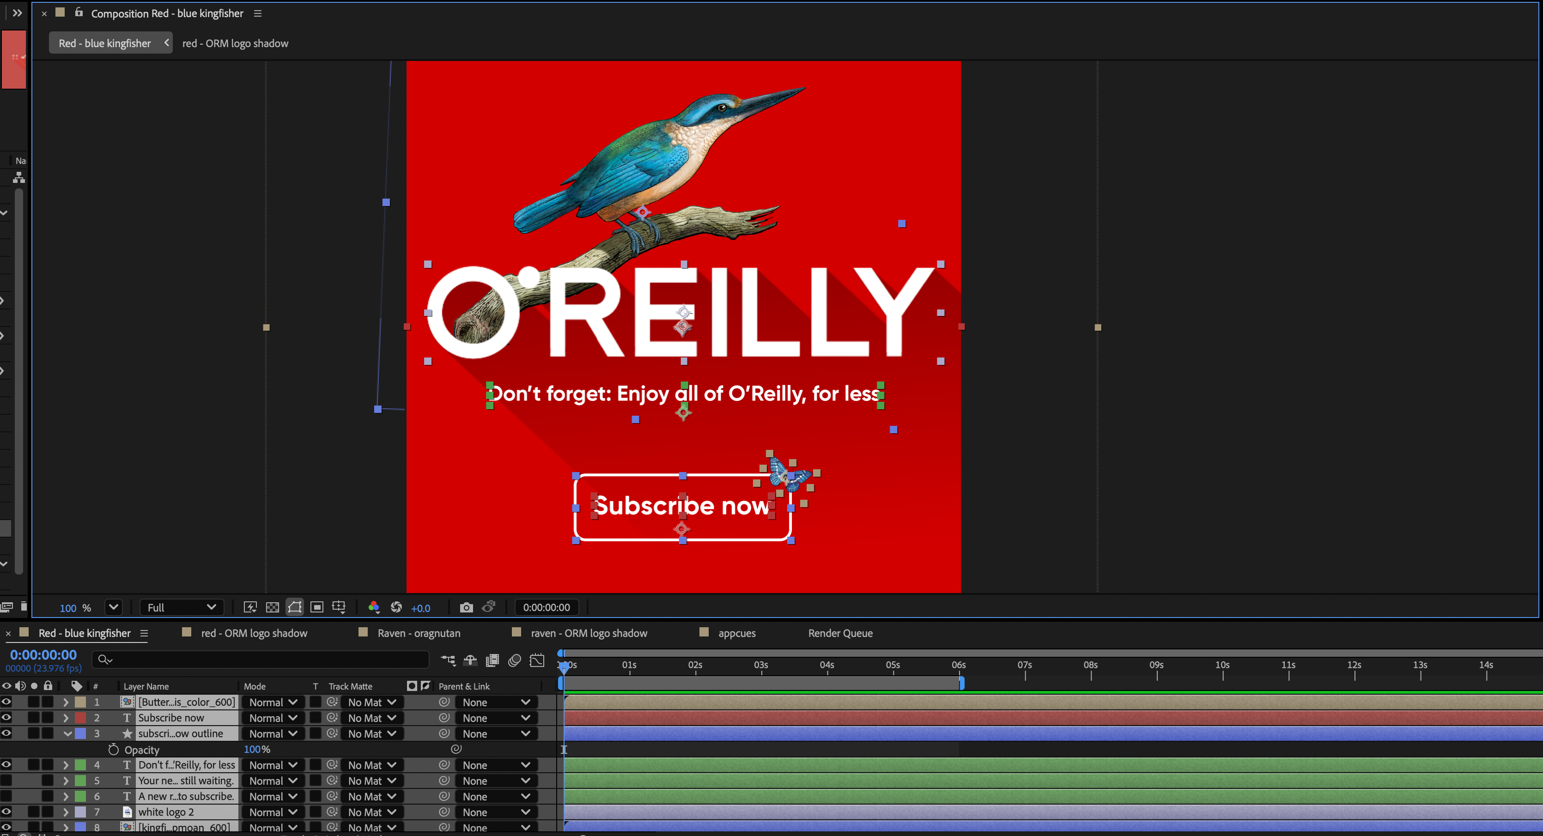
Task: Expand the Butterfly layer 1 properties
Action: click(x=66, y=702)
